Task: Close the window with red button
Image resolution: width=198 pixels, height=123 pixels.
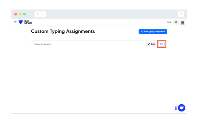Action: pyautogui.click(x=16, y=14)
